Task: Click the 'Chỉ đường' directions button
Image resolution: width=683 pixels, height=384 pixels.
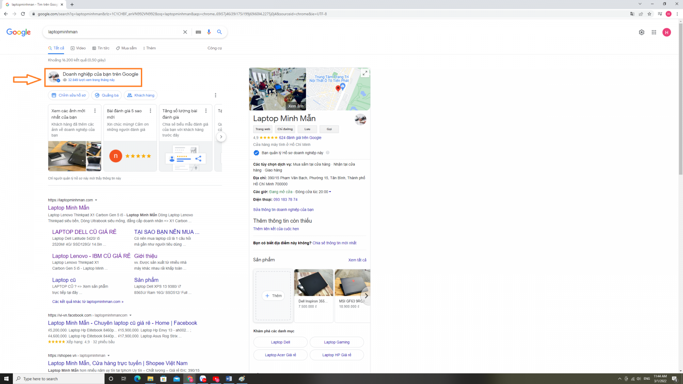Action: point(285,129)
